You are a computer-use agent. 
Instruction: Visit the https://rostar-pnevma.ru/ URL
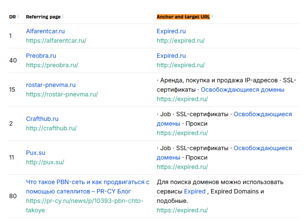(62, 94)
